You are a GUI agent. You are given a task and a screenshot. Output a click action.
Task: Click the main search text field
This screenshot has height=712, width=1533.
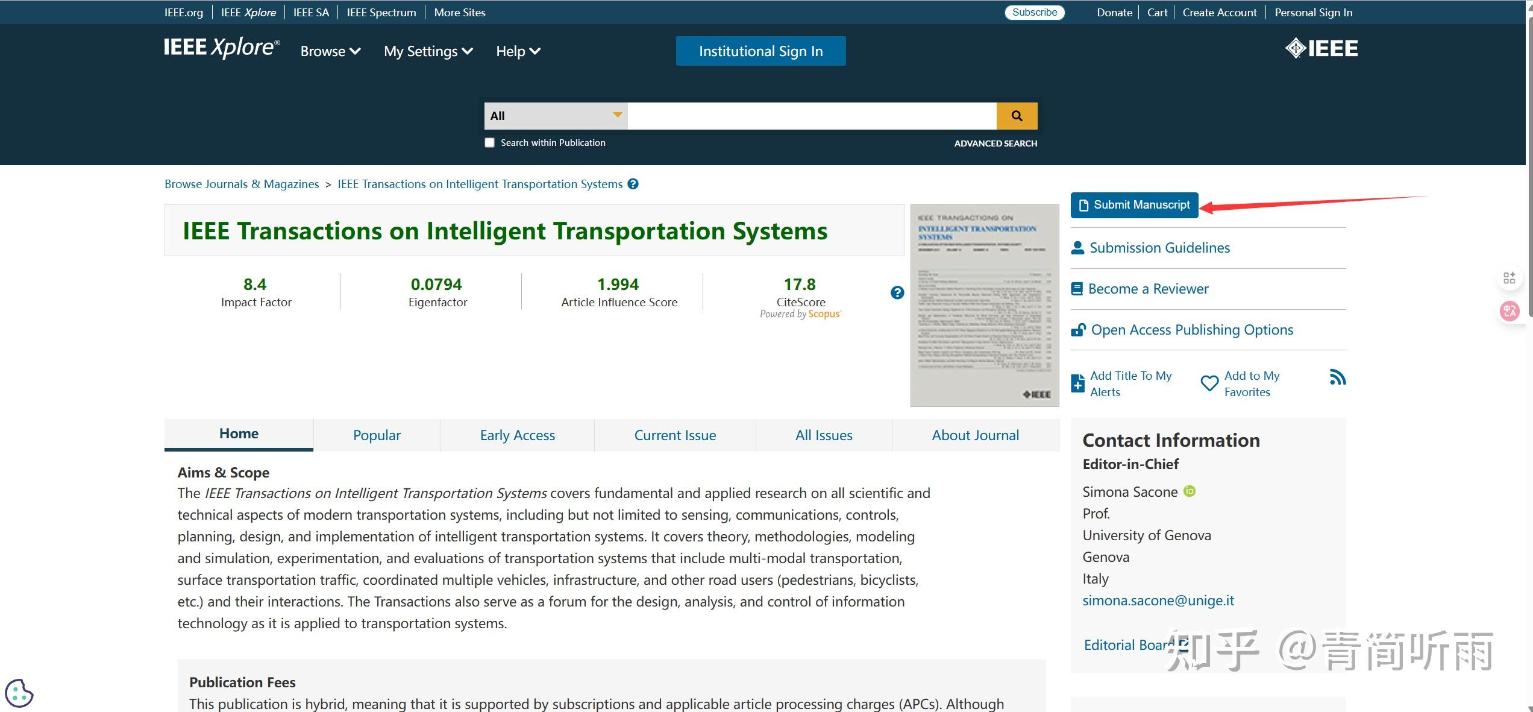tap(811, 116)
